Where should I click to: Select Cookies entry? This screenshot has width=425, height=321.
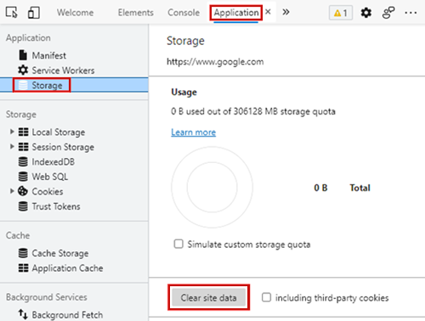click(48, 191)
